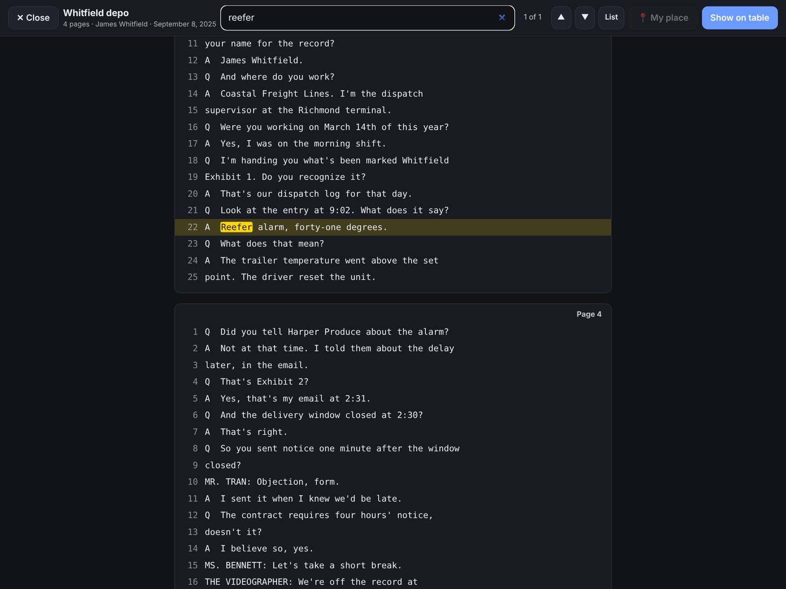Clear the reefer search text
Viewport: 786px width, 589px height.
[502, 18]
